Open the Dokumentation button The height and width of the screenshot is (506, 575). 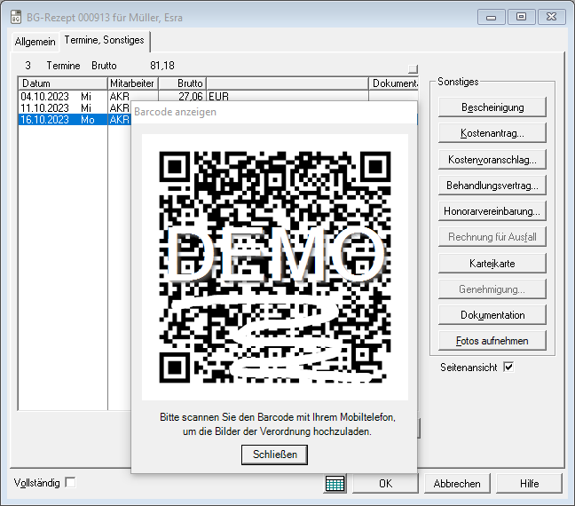[x=492, y=315]
